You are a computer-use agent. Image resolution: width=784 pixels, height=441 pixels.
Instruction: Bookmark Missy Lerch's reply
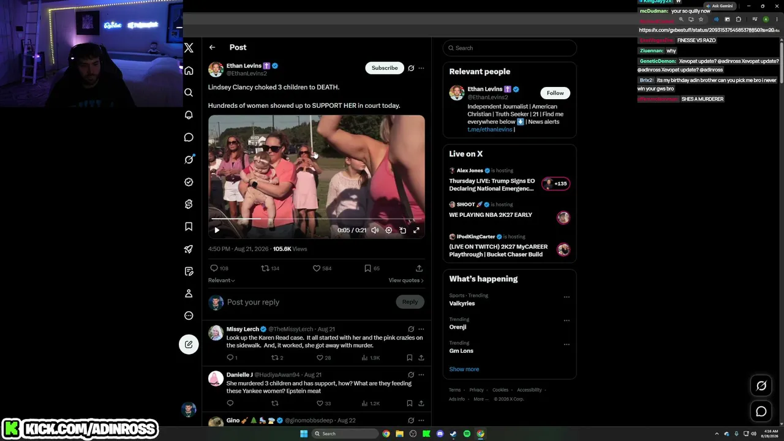[x=409, y=358]
